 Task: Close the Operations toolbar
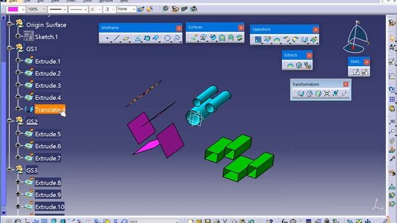[x=316, y=30]
